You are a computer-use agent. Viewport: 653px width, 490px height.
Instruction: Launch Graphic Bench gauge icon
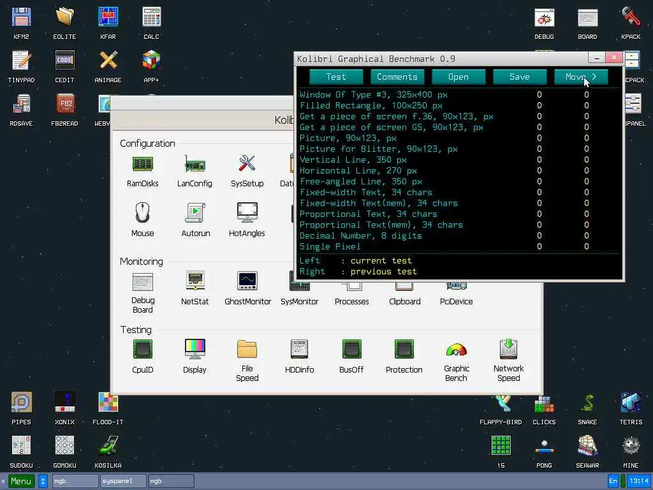[x=457, y=350]
